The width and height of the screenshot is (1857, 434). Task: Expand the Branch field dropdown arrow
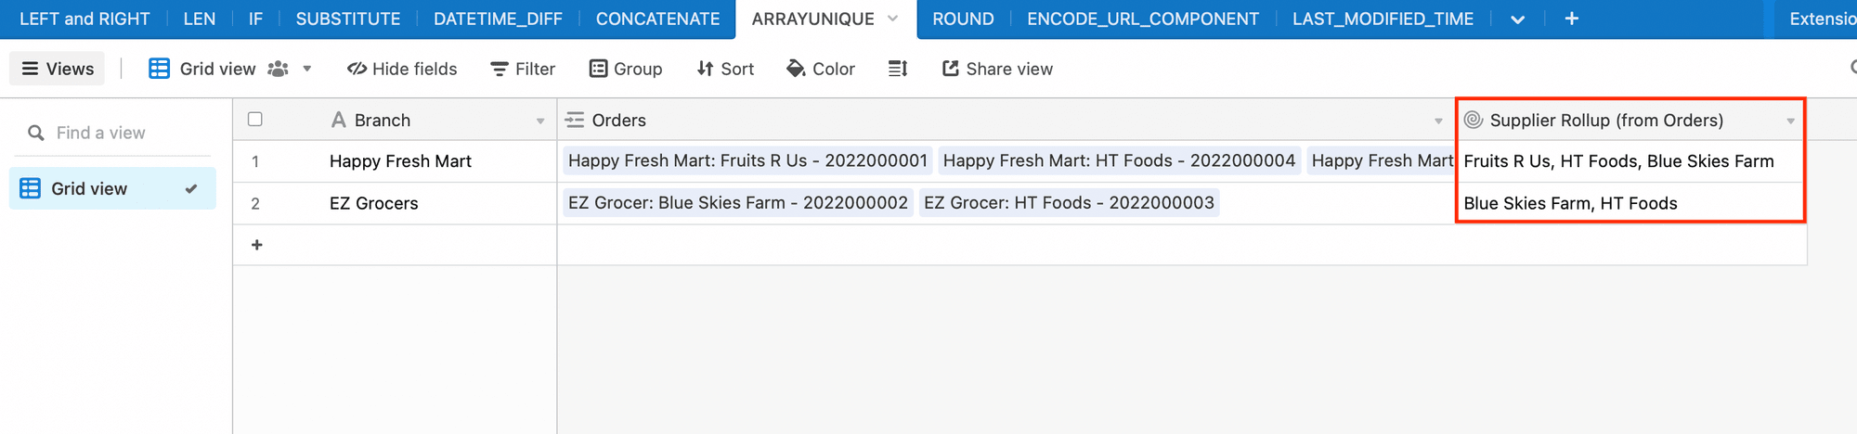pyautogui.click(x=540, y=121)
